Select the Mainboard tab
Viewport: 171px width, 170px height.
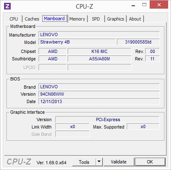tap(54, 18)
